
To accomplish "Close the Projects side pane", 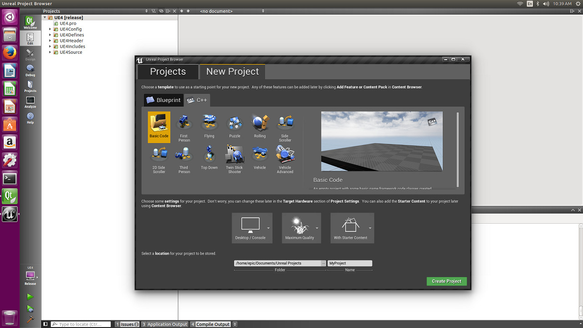I will pos(174,11).
